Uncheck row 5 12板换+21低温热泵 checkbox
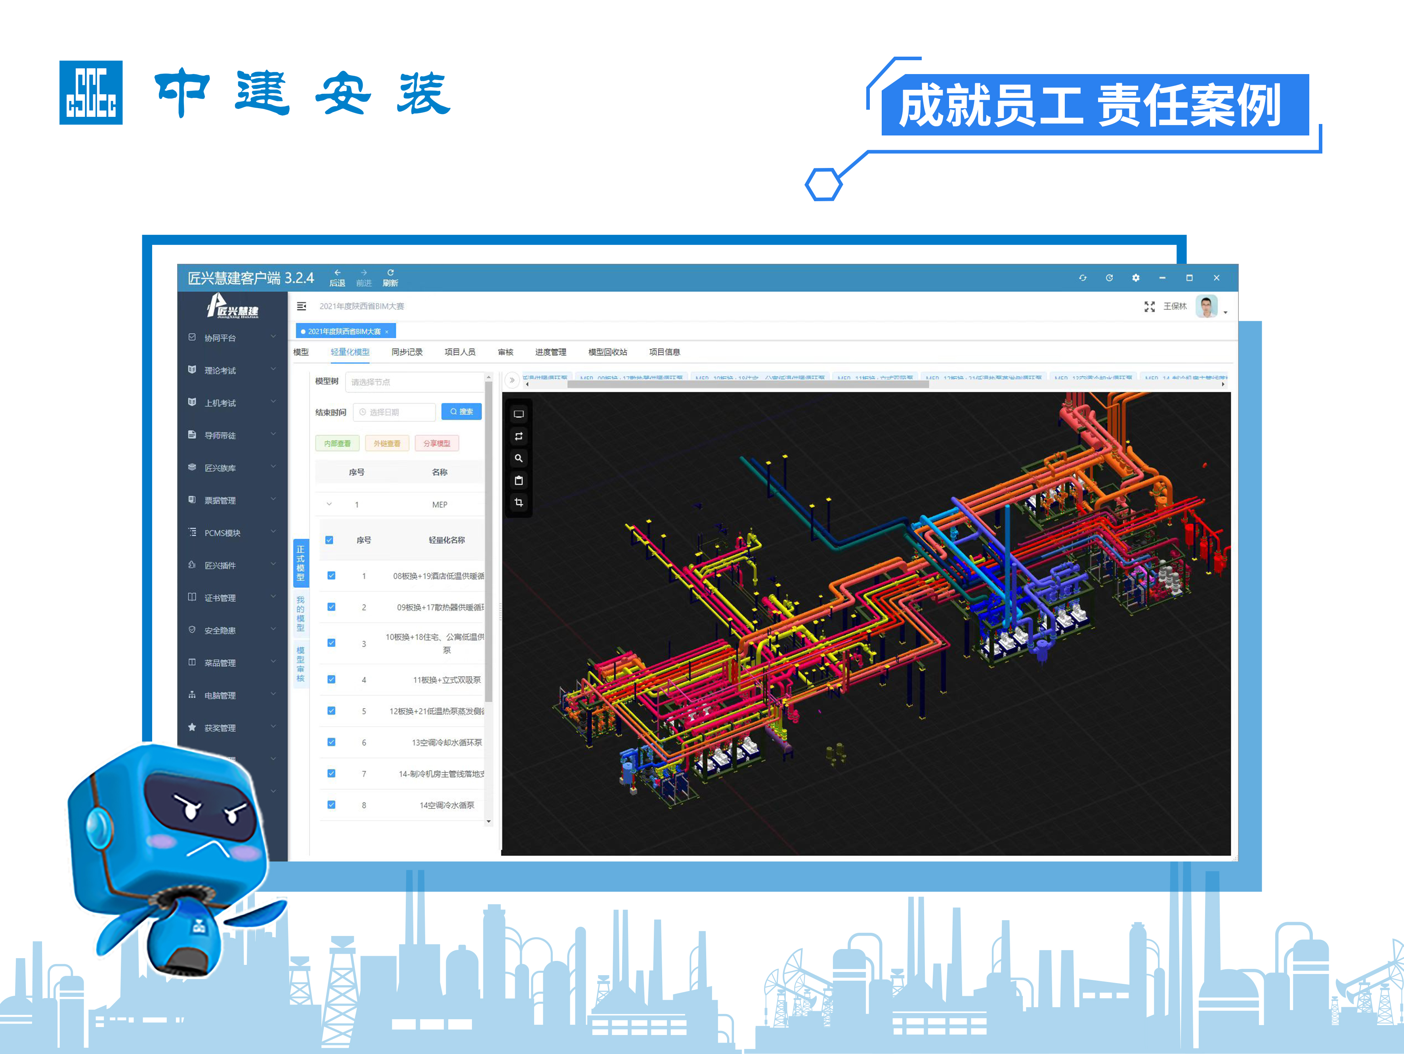Image resolution: width=1404 pixels, height=1054 pixels. 331,711
